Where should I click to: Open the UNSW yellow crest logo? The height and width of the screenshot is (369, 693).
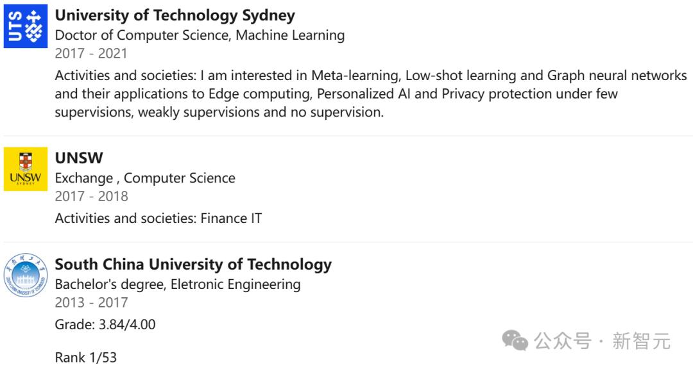26,169
